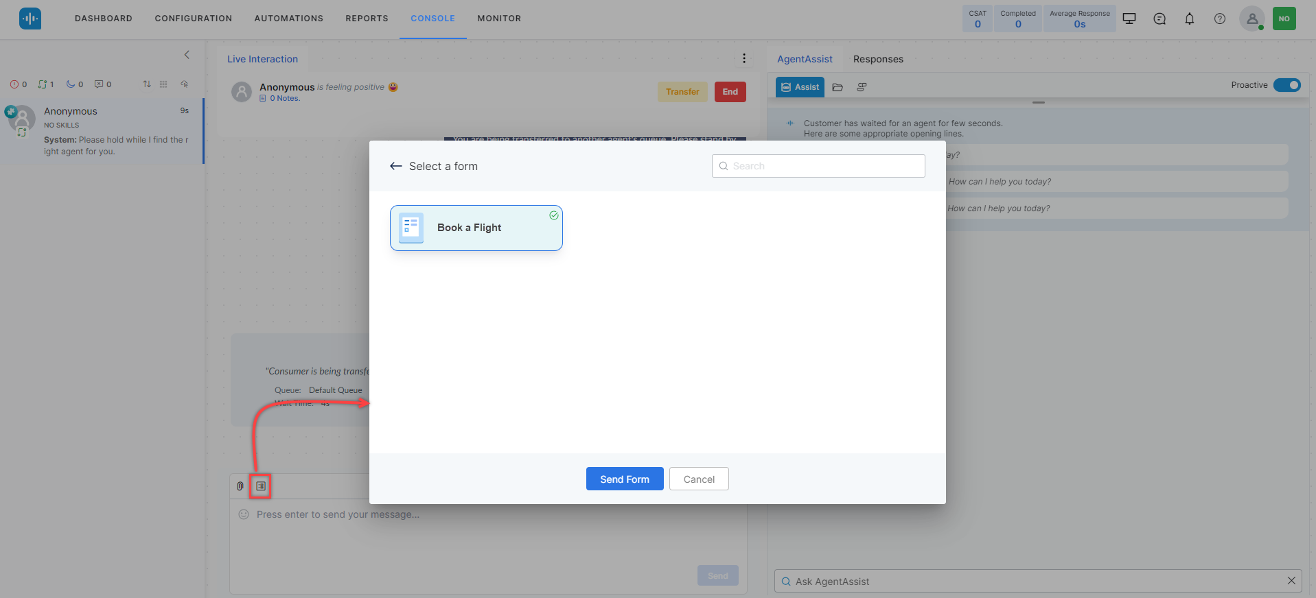1316x598 pixels.
Task: Click the emoji smiley icon in message box
Action: [x=244, y=514]
